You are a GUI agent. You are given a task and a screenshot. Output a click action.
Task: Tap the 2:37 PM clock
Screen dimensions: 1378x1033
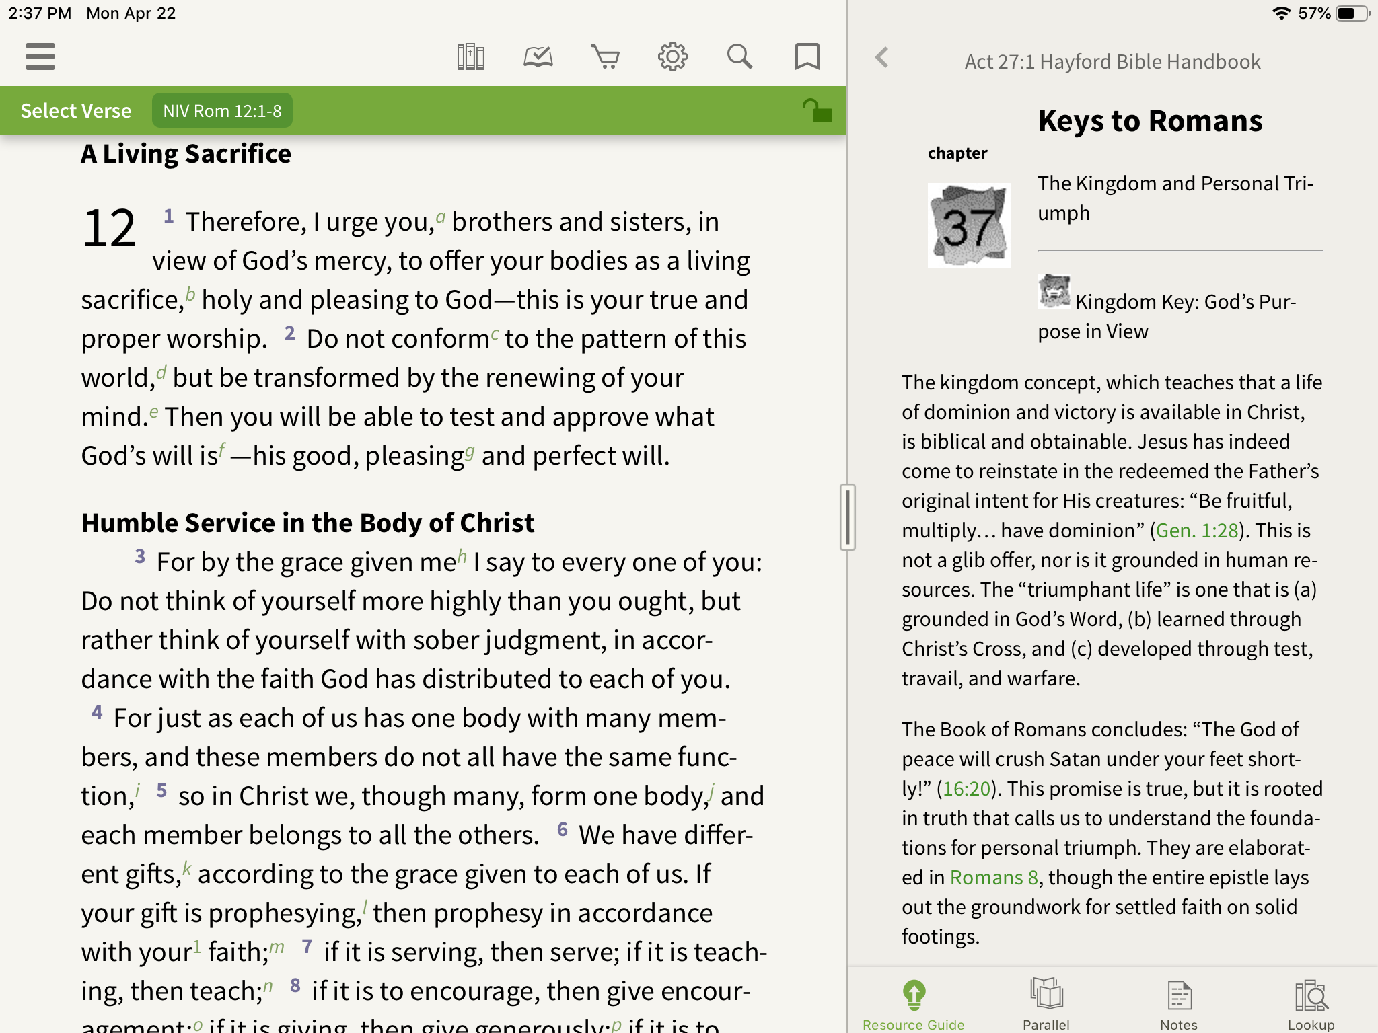40,13
